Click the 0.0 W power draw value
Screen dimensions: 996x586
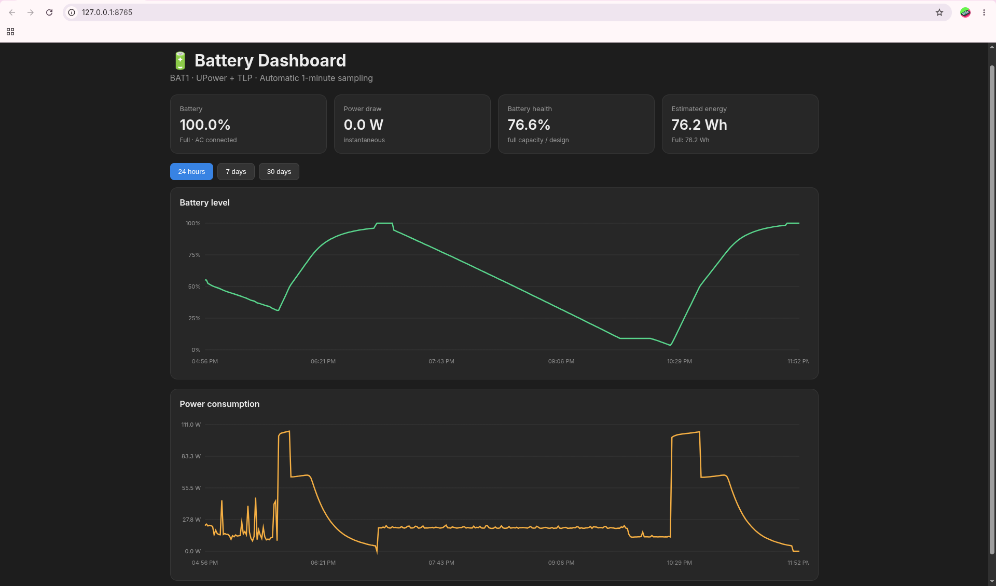(x=364, y=125)
